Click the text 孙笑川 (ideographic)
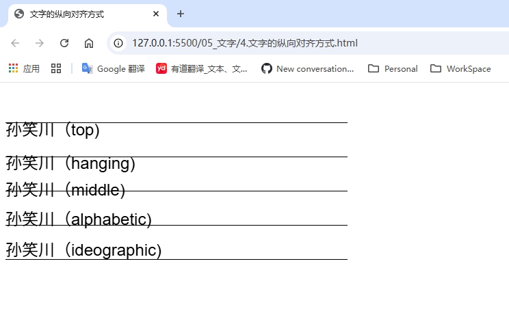Screen dimensions: 509x309 point(83,250)
